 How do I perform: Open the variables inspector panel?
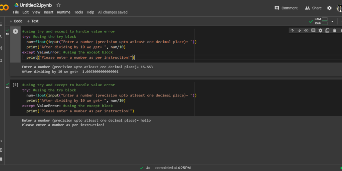point(1,48)
